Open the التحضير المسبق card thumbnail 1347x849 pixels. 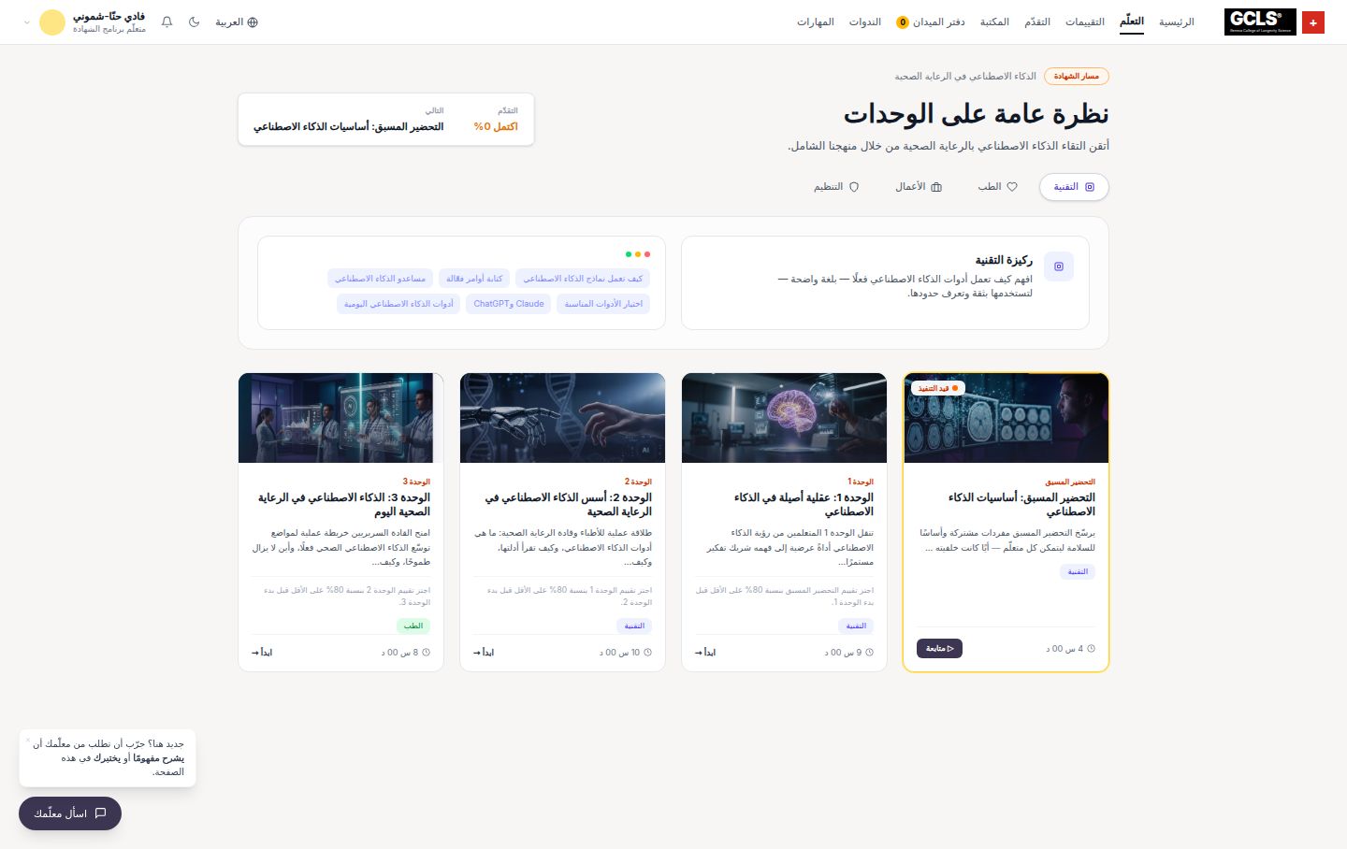tap(1007, 418)
